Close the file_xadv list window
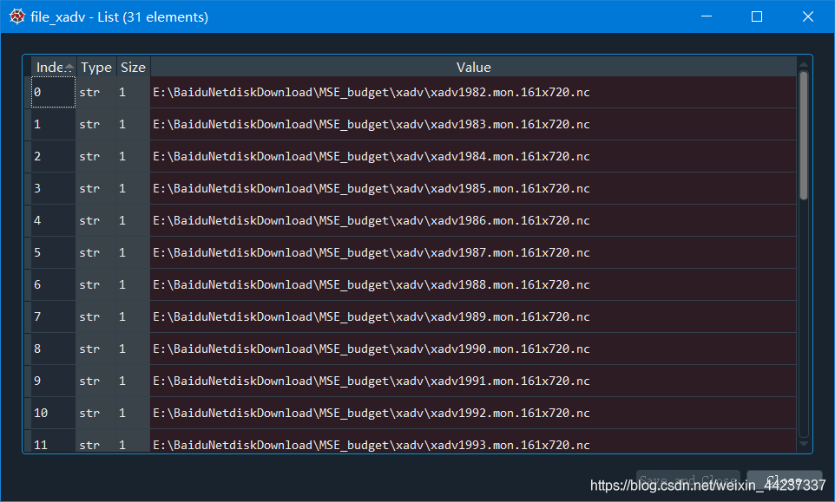The width and height of the screenshot is (835, 502). [808, 16]
